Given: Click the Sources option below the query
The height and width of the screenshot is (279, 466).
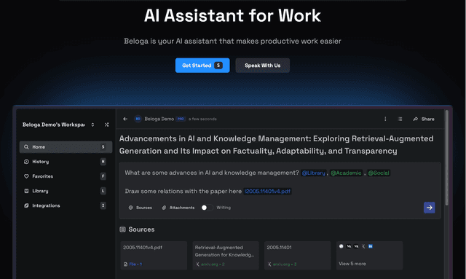Looking at the screenshot, I should coord(141,208).
